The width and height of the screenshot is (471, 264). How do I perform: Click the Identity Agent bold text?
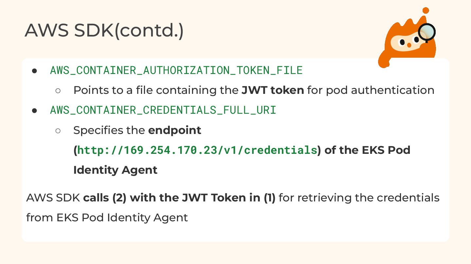click(115, 170)
